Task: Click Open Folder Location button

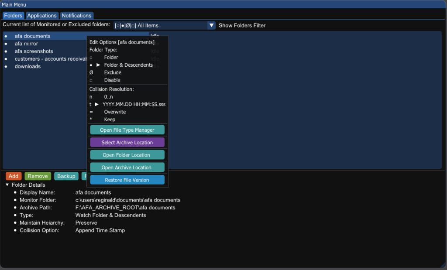Action: coord(127,155)
